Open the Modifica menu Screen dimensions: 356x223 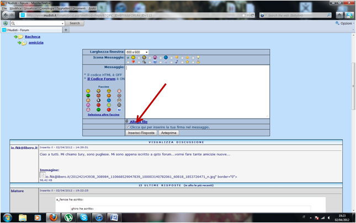[15, 9]
